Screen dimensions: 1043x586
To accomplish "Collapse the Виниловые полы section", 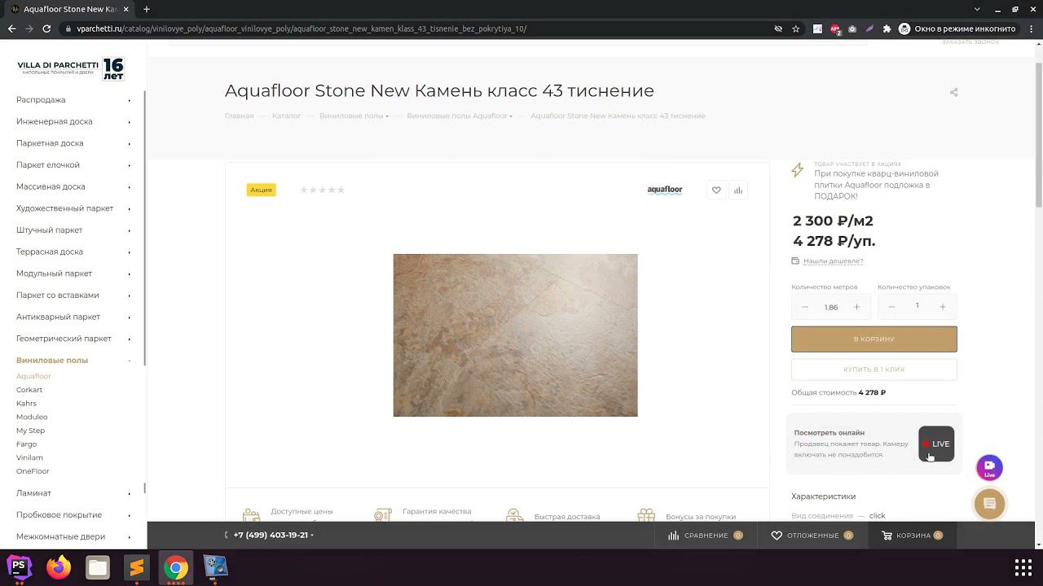I will tap(130, 361).
